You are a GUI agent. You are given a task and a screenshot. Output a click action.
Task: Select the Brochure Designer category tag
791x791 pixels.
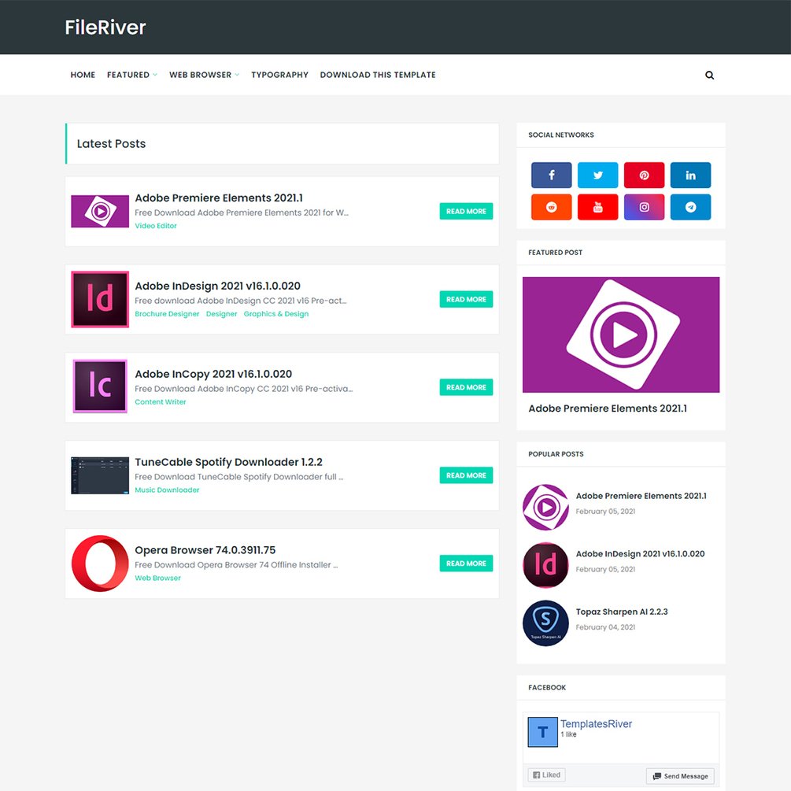coord(167,314)
